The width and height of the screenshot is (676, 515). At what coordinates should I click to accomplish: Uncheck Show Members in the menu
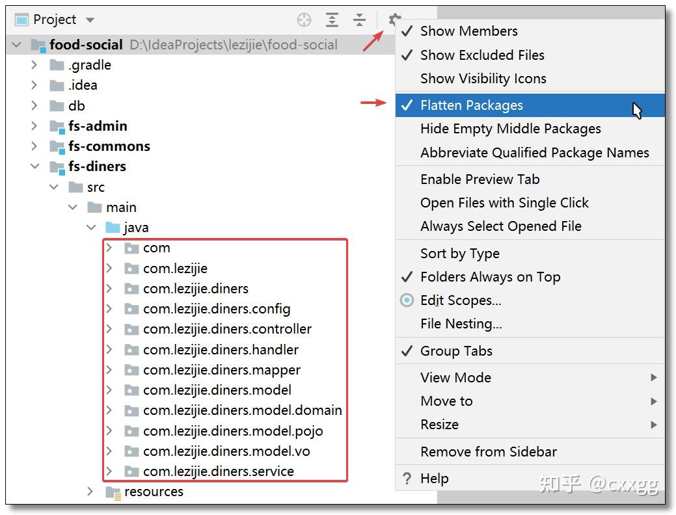point(468,31)
